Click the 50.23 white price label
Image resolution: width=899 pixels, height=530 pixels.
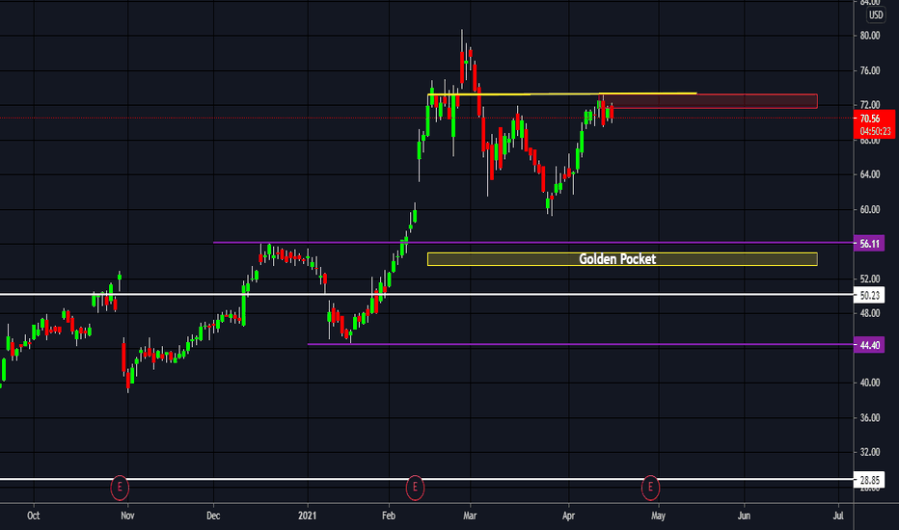tap(869, 296)
